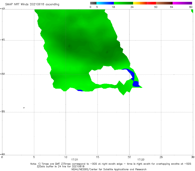Click the NOAA/NESDIS credit line
The image size is (195, 171).
109,169
